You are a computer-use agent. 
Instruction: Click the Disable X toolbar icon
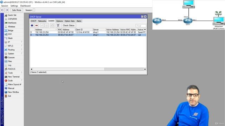click(x=47, y=26)
